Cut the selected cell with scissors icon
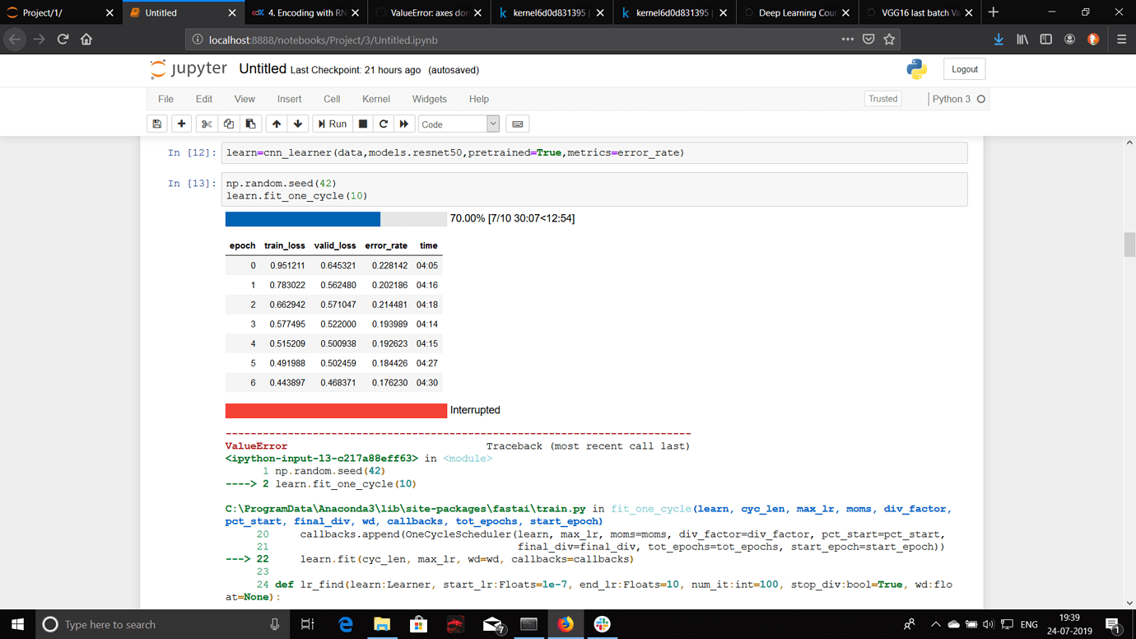 coord(205,124)
